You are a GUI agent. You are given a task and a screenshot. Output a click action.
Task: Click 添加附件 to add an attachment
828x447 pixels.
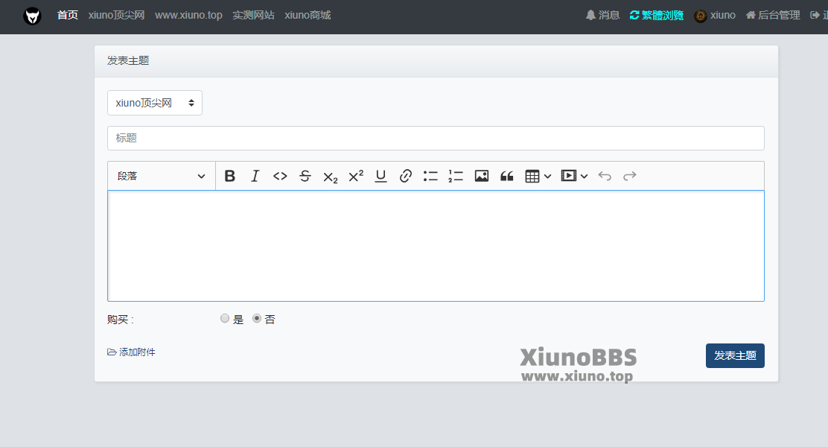[x=131, y=352]
